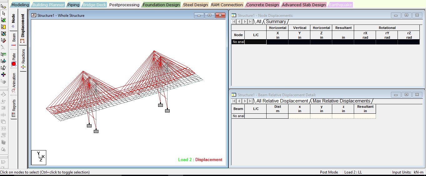Open the Reports page tab

pos(14,108)
